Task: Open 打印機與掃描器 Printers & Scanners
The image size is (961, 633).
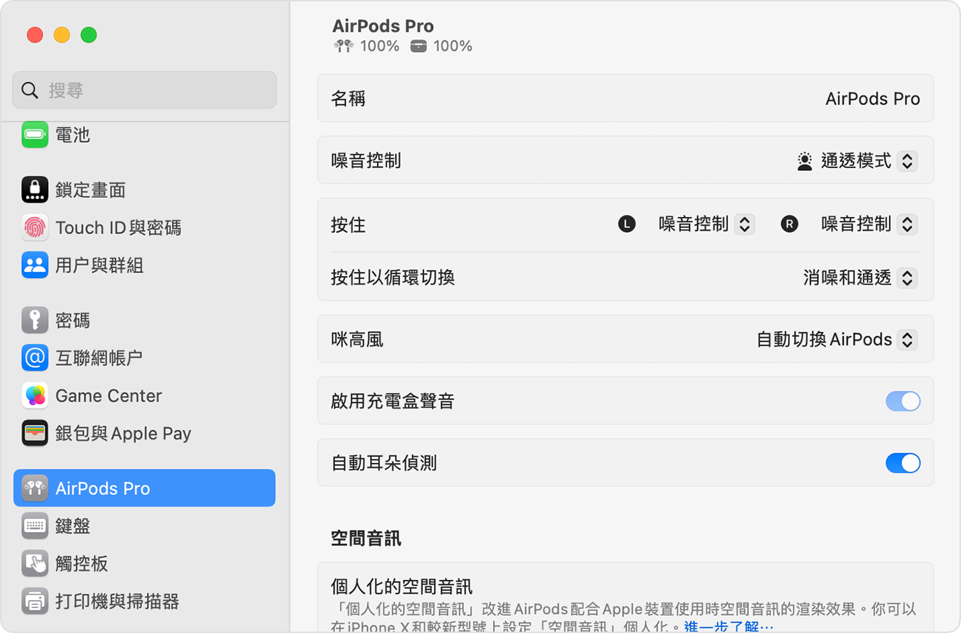Action: tap(117, 601)
